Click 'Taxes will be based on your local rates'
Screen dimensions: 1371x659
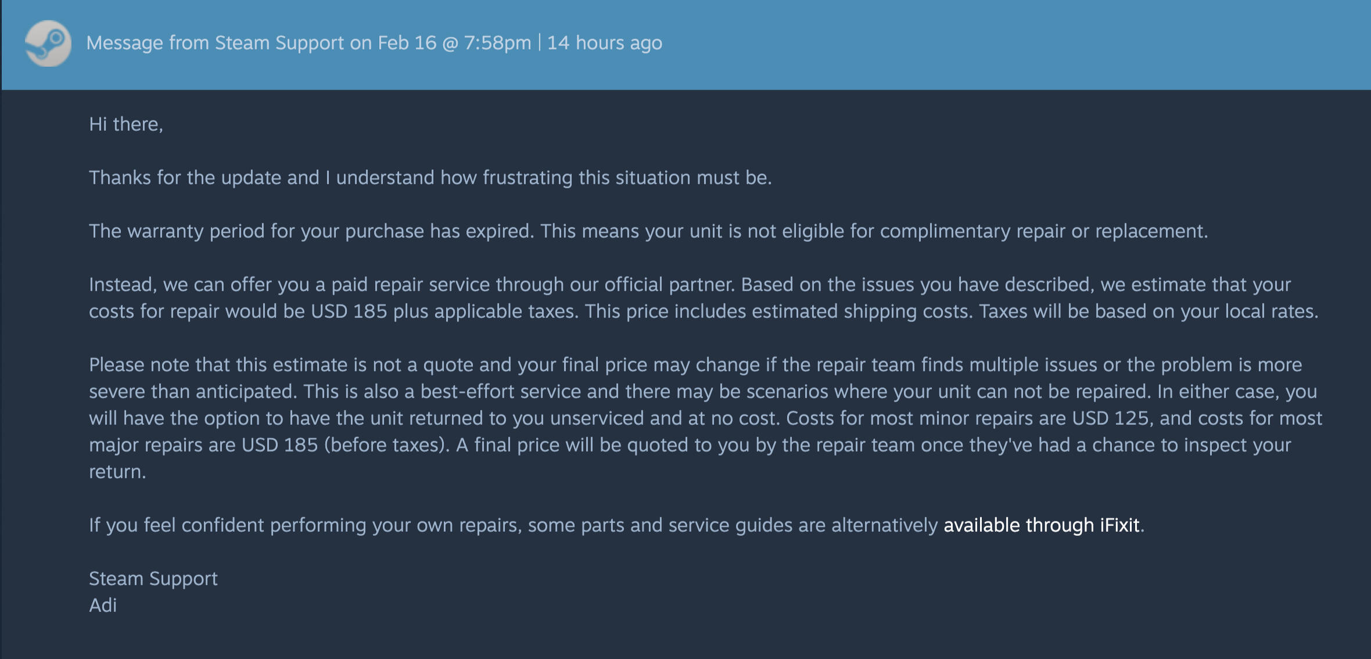[1147, 311]
